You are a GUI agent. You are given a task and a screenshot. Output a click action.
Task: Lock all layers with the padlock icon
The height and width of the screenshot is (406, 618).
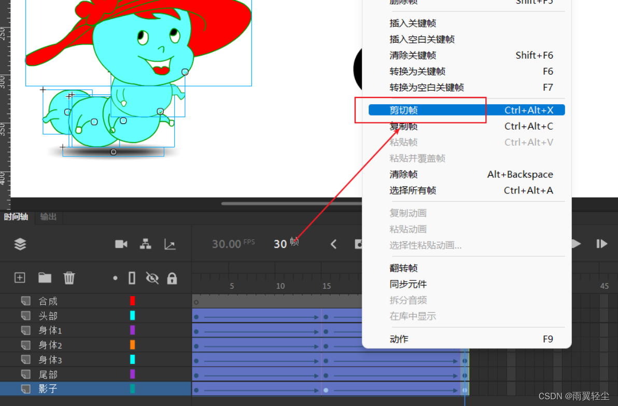(x=171, y=277)
